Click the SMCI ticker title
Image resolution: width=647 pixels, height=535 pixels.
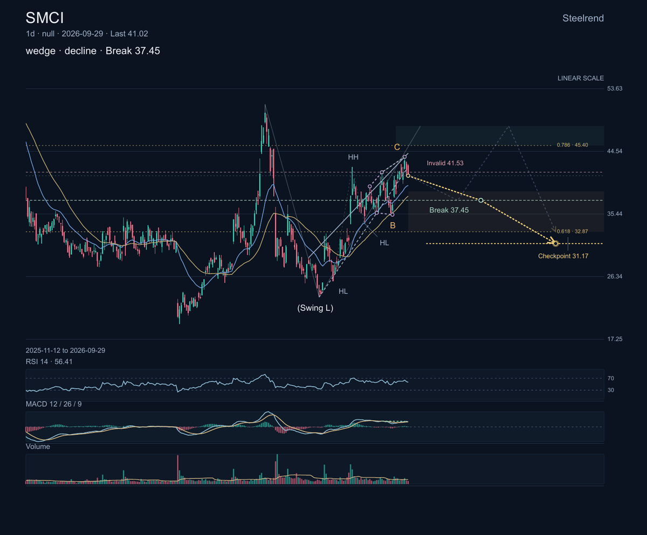45,18
